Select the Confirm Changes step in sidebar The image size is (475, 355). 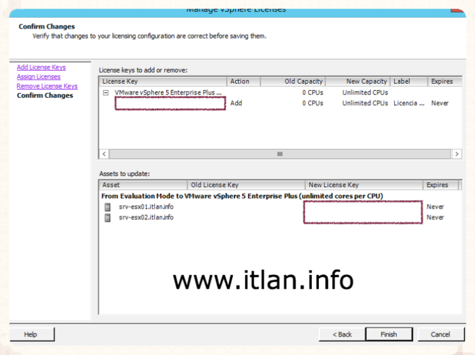(45, 96)
